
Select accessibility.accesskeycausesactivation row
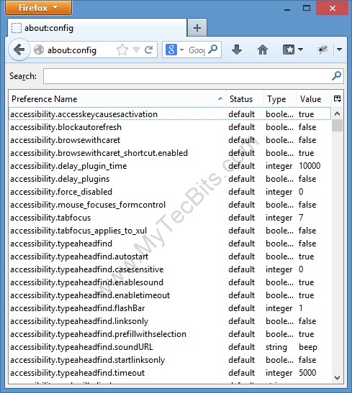coord(170,114)
